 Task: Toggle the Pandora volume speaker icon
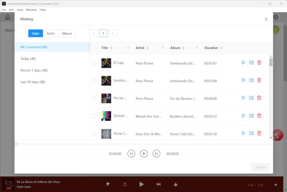point(276,185)
